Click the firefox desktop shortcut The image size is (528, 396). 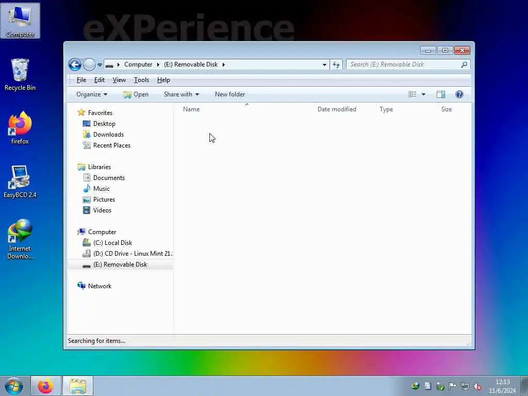tap(20, 128)
